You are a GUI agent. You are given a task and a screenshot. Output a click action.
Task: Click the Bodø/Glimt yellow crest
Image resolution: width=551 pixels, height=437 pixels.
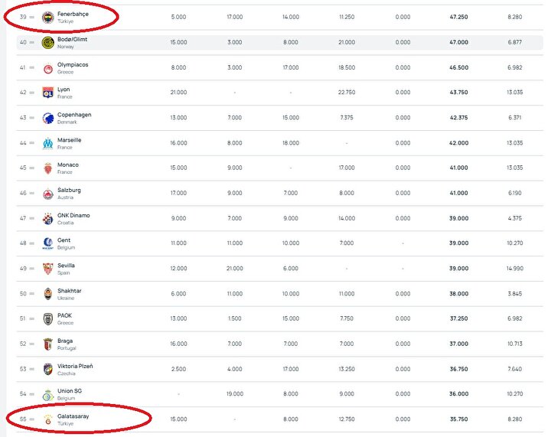coord(47,43)
